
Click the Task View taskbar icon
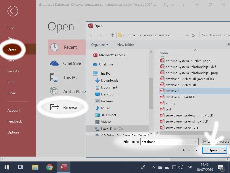point(21,167)
